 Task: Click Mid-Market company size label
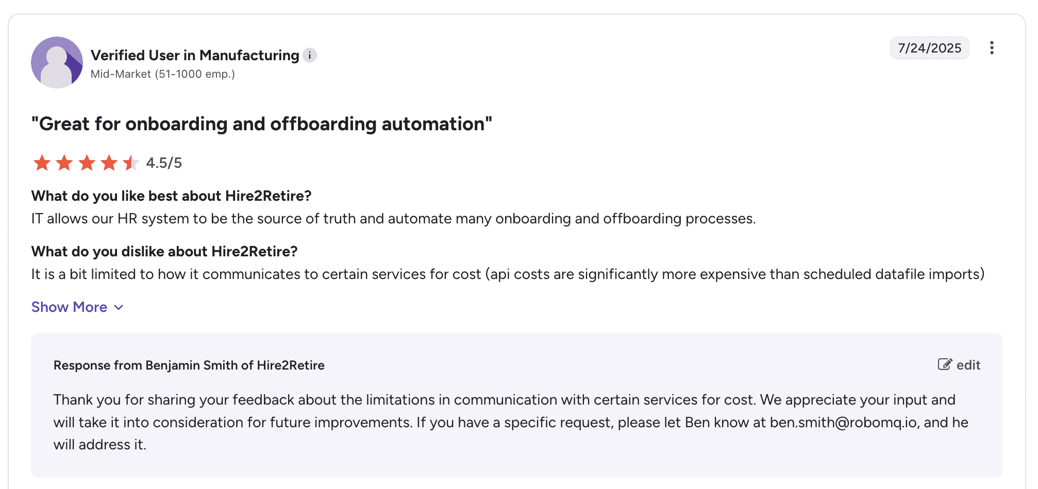(163, 74)
